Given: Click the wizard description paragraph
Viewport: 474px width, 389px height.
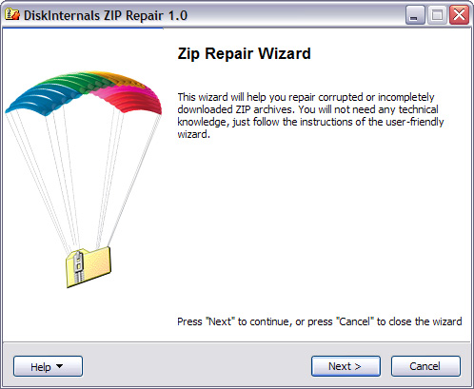Looking at the screenshot, I should (310, 116).
